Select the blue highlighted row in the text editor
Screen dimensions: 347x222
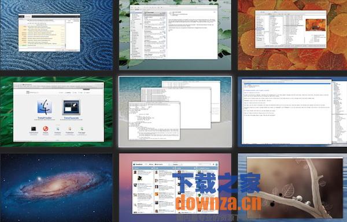click(x=287, y=84)
